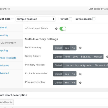Select Use next in priority order
This screenshot has height=108, width=108.
[x=78, y=65]
